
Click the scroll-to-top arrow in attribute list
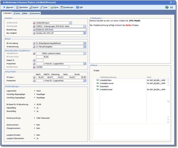click(168, 80)
